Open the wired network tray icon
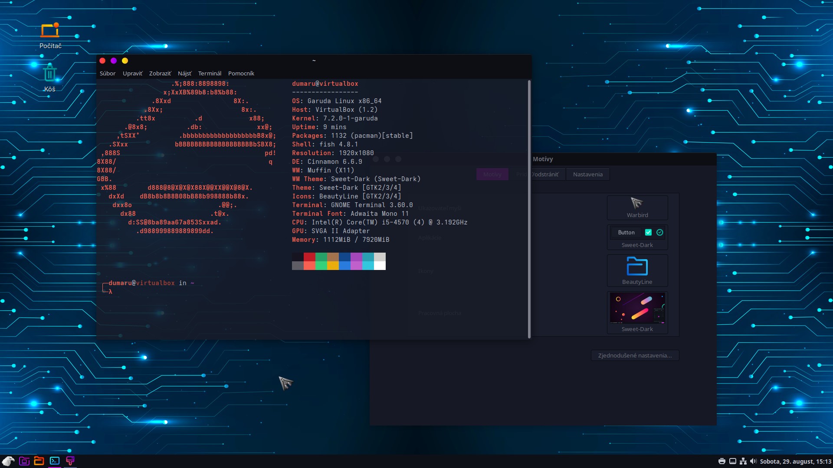Screen dimensions: 833x468 pos(743,461)
